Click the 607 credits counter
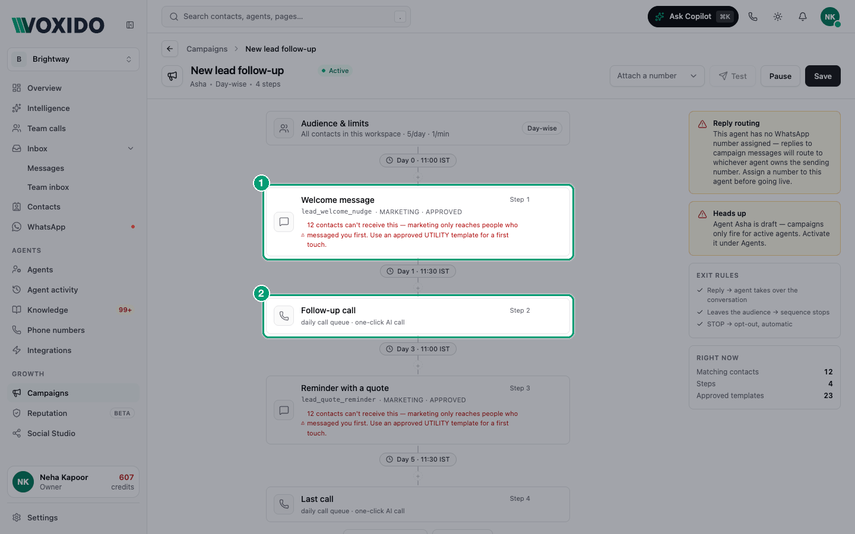 [x=123, y=482]
